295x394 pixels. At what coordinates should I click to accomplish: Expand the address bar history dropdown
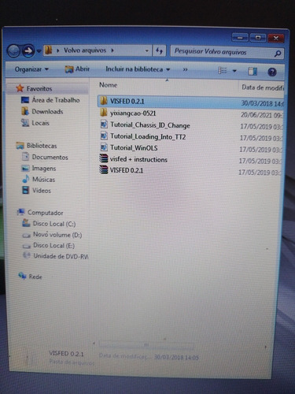[x=147, y=50]
